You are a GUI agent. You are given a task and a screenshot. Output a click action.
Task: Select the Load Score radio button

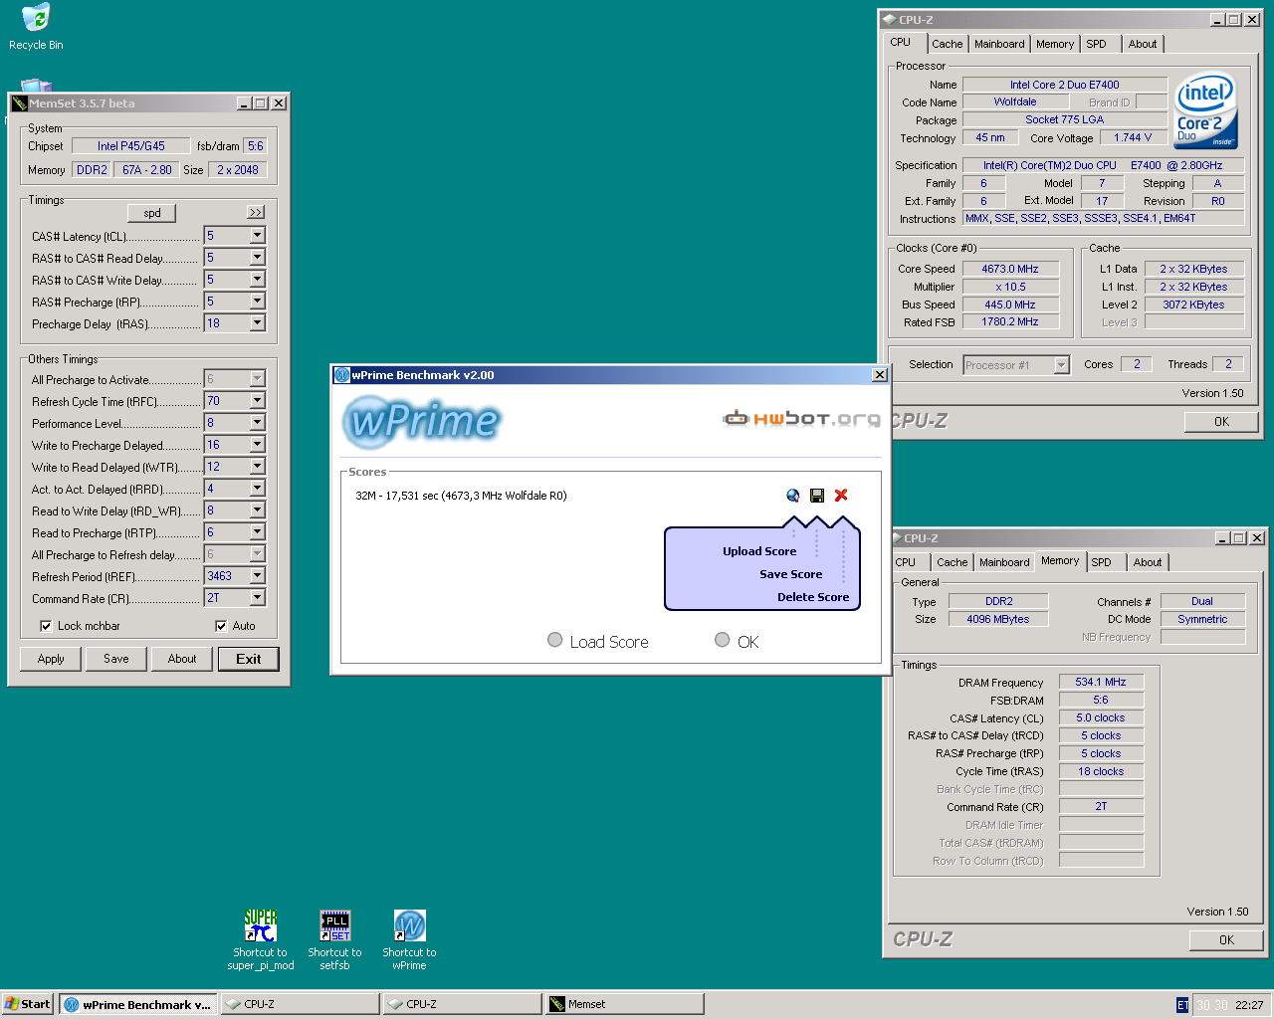coord(555,640)
